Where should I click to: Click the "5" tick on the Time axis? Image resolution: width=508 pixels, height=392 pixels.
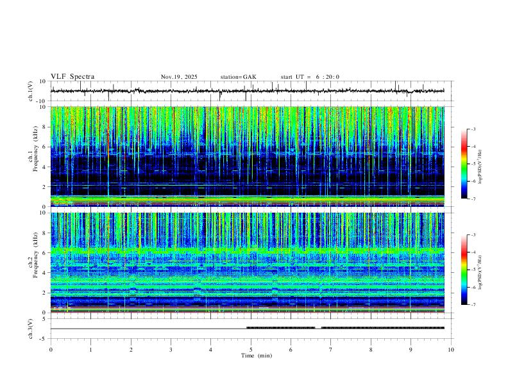(251, 350)
